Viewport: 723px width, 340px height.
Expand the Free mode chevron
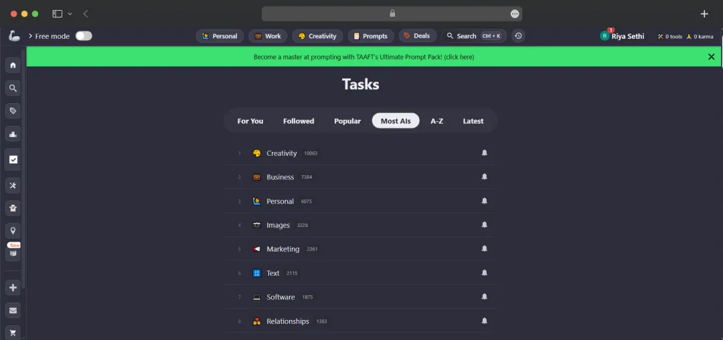[x=30, y=36]
